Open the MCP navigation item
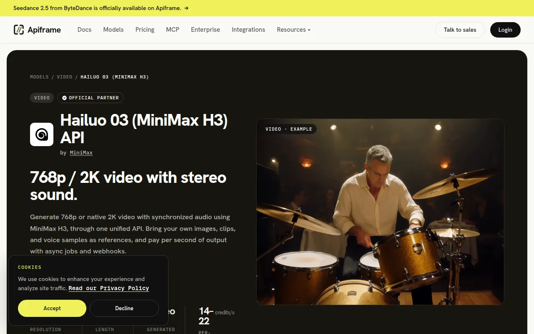This screenshot has width=534, height=334. click(x=173, y=30)
